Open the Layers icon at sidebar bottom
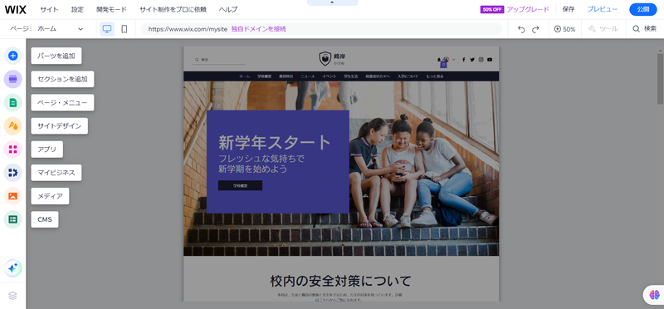 12,296
